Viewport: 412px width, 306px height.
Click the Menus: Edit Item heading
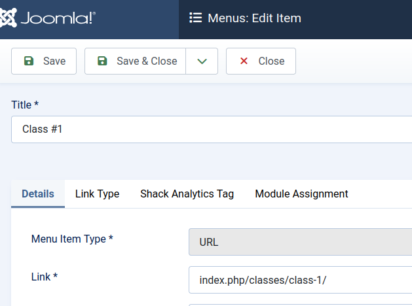click(x=254, y=18)
